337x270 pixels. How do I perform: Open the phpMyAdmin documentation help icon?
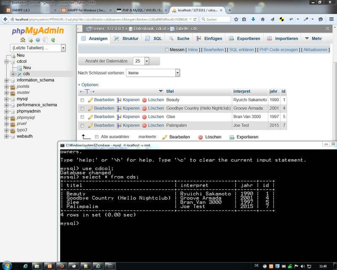pyautogui.click(x=38, y=40)
